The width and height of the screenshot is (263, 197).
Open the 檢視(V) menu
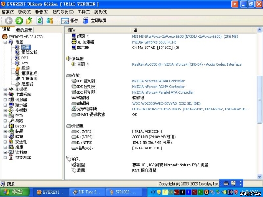coord(25,12)
